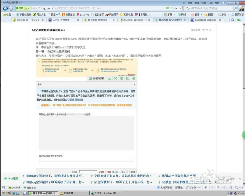Click the Internet Explorer quick launch icon

(13, 193)
